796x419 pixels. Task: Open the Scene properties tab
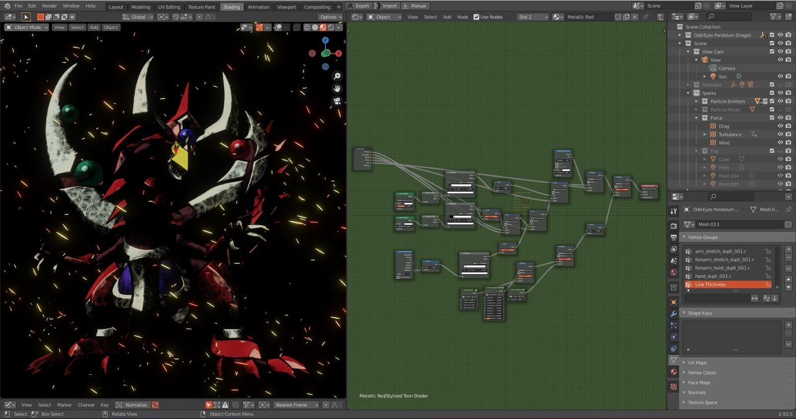(674, 261)
